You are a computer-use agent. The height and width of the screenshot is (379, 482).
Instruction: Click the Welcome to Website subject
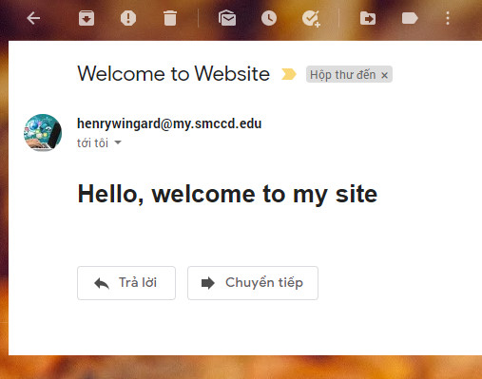click(x=173, y=74)
